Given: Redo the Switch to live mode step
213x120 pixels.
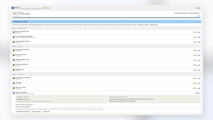Looking at the screenshot, I should [x=199, y=88].
